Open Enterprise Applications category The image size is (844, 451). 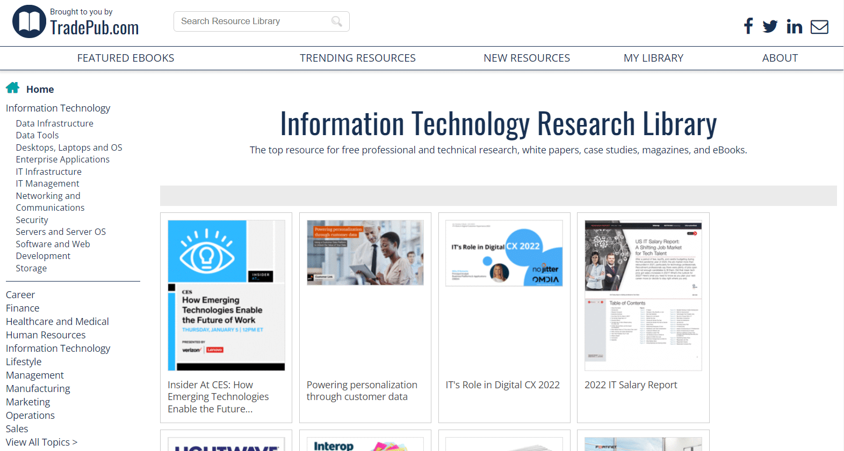63,159
